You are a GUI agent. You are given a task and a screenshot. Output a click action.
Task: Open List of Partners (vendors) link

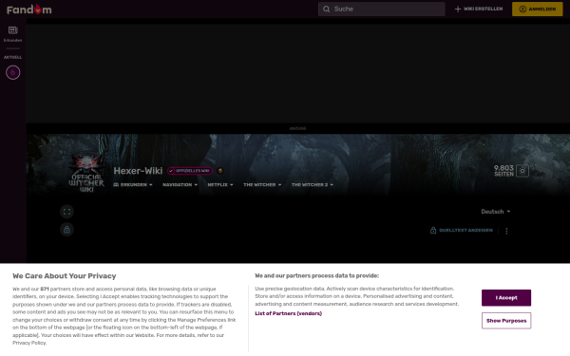tap(288, 313)
